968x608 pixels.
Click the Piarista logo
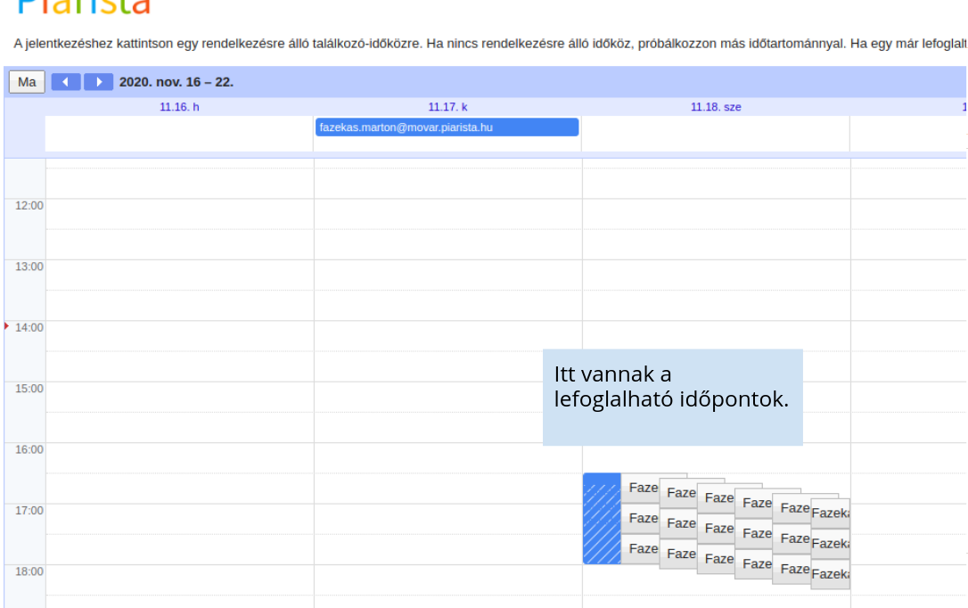click(x=85, y=7)
